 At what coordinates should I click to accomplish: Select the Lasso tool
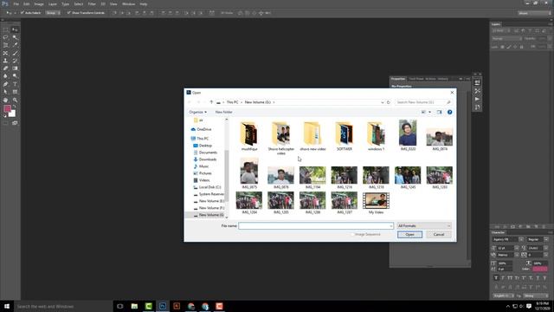tap(6, 37)
